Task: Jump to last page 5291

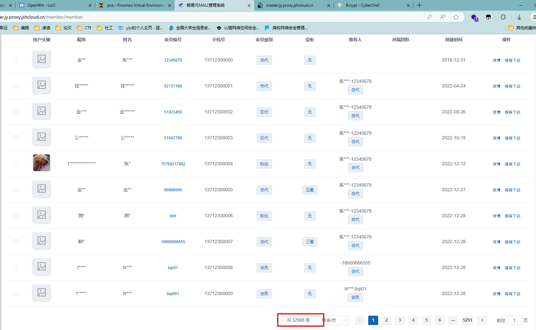Action: pyautogui.click(x=467, y=320)
